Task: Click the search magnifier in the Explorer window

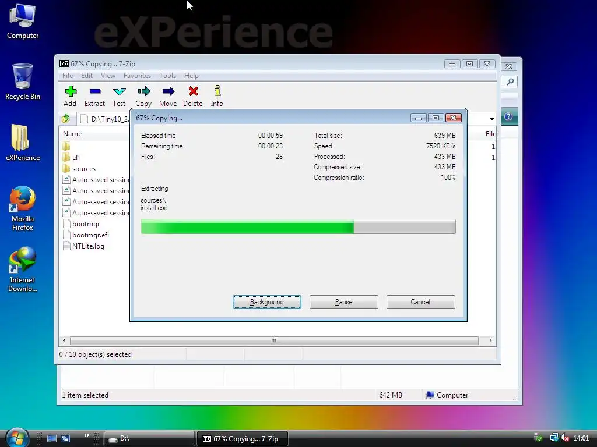Action: coord(510,81)
